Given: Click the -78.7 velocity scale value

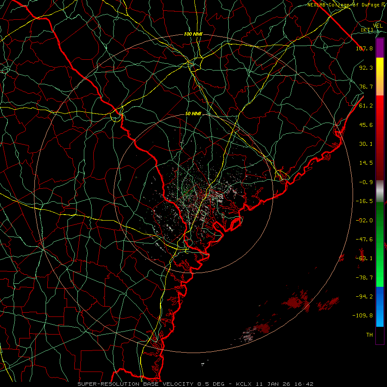Looking at the screenshot, I should click(x=364, y=278).
